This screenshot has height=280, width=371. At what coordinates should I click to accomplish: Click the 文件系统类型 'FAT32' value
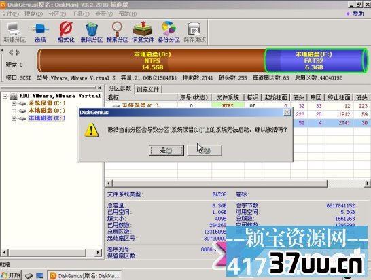click(x=219, y=194)
